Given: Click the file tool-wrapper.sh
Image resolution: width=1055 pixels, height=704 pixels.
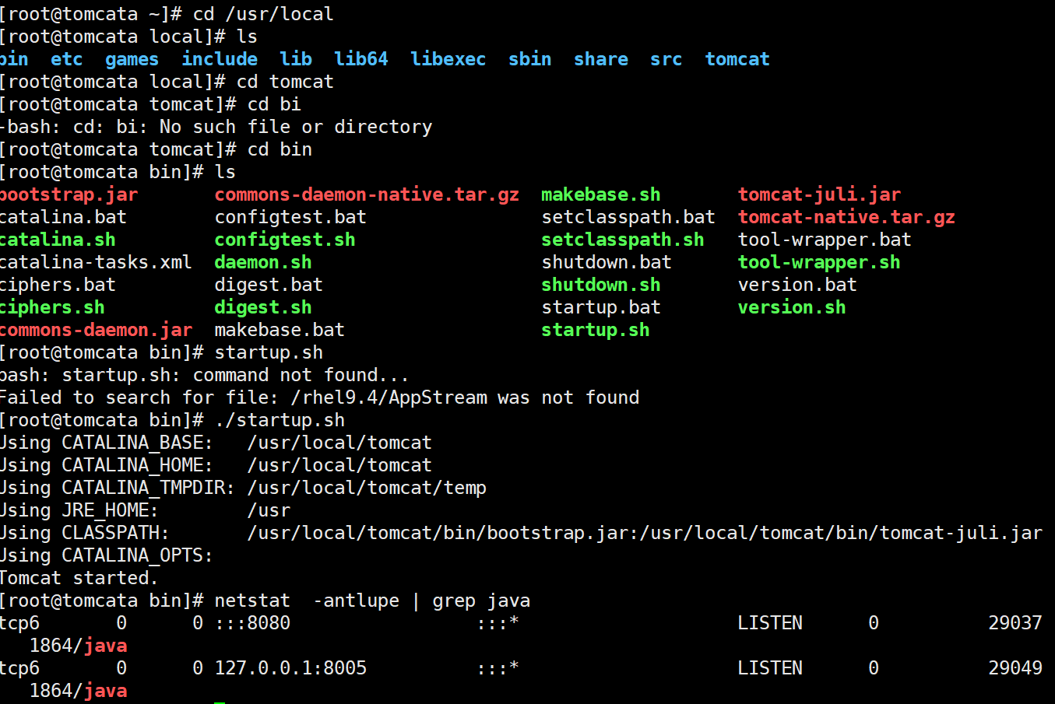Looking at the screenshot, I should [x=819, y=262].
